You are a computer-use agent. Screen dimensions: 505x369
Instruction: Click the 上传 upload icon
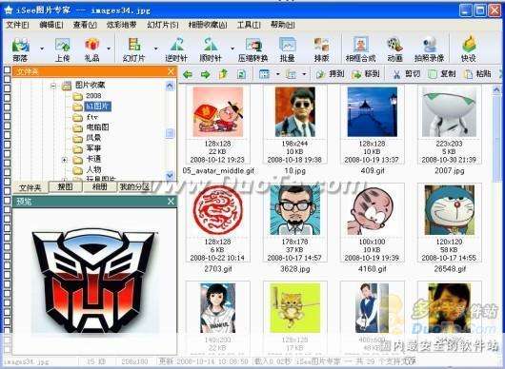(x=63, y=49)
